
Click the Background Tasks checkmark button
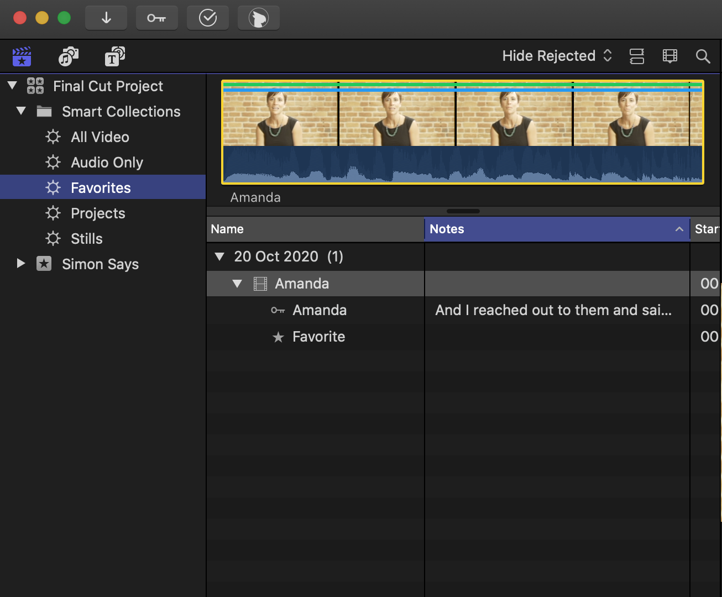(208, 18)
